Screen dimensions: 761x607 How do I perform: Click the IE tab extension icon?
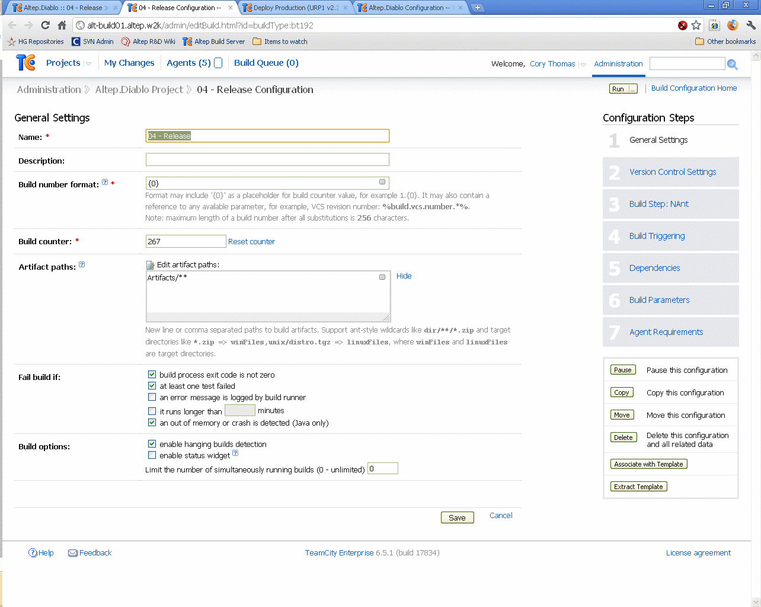tap(715, 25)
